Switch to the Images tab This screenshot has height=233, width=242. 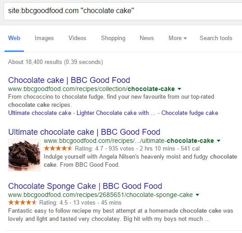tap(44, 38)
